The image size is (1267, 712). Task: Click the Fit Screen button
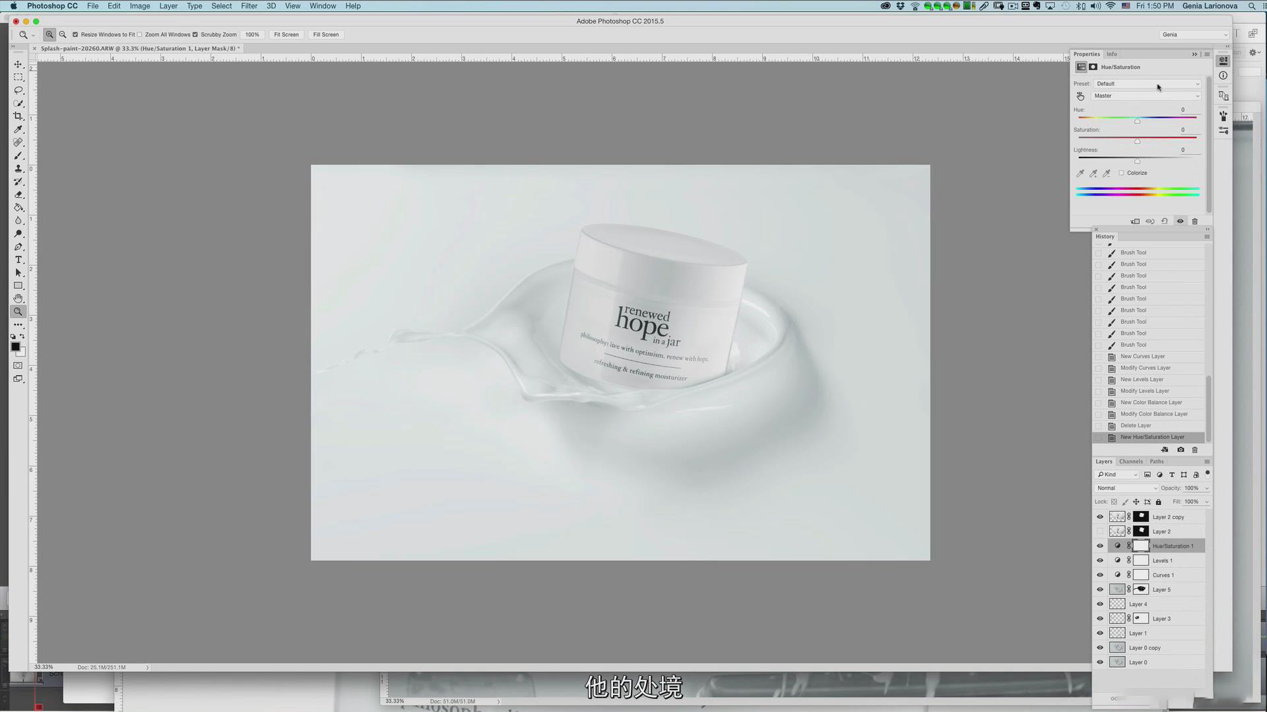point(286,35)
